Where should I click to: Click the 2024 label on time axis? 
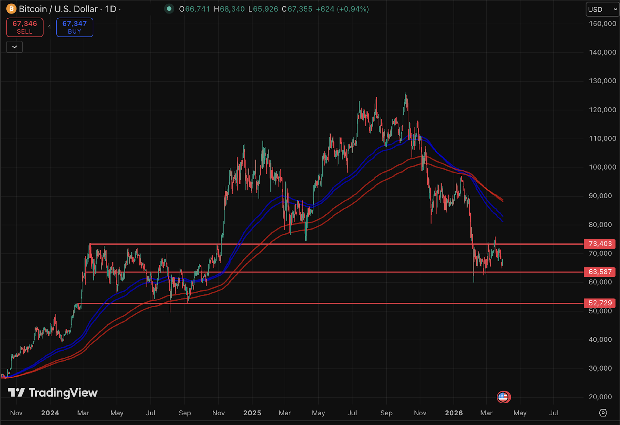click(50, 413)
